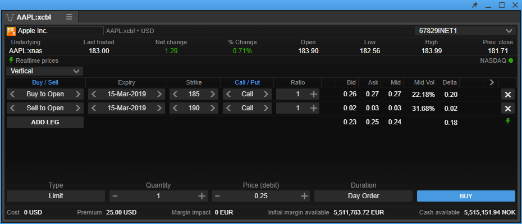Click 15-Mar-2019 expiry on the 185 leg
The image size is (522, 224).
click(126, 94)
